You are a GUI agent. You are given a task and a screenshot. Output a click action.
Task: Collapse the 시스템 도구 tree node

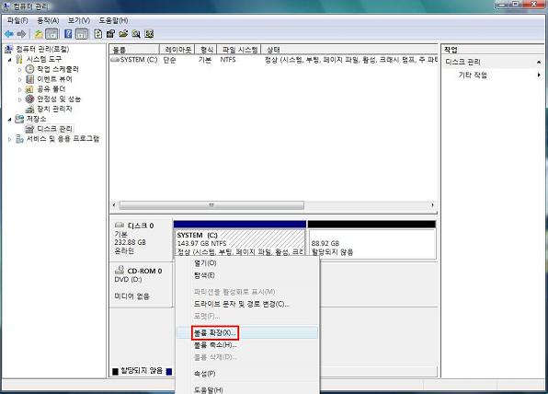[10, 60]
